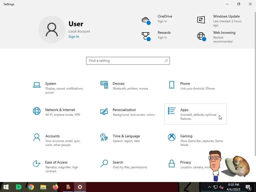Open the notification action center
The width and height of the screenshot is (256, 192).
pos(248,187)
